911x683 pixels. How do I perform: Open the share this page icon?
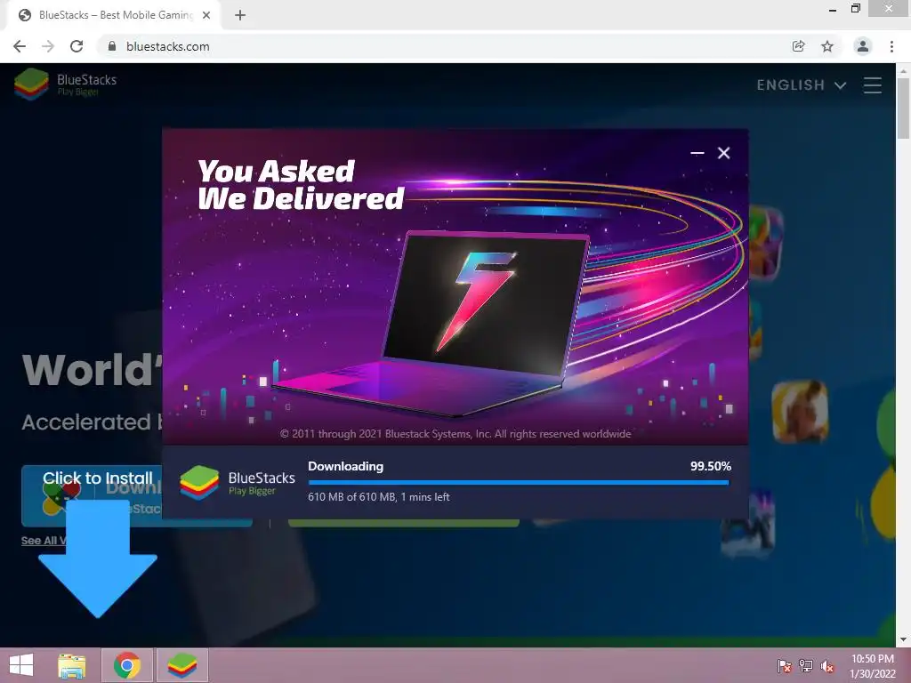tap(798, 46)
